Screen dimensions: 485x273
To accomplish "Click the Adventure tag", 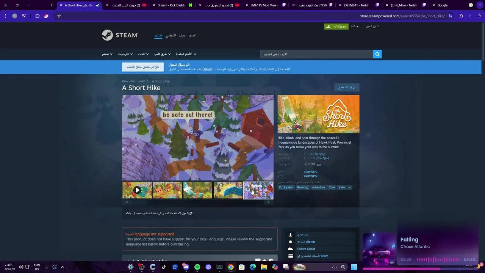I will (318, 187).
